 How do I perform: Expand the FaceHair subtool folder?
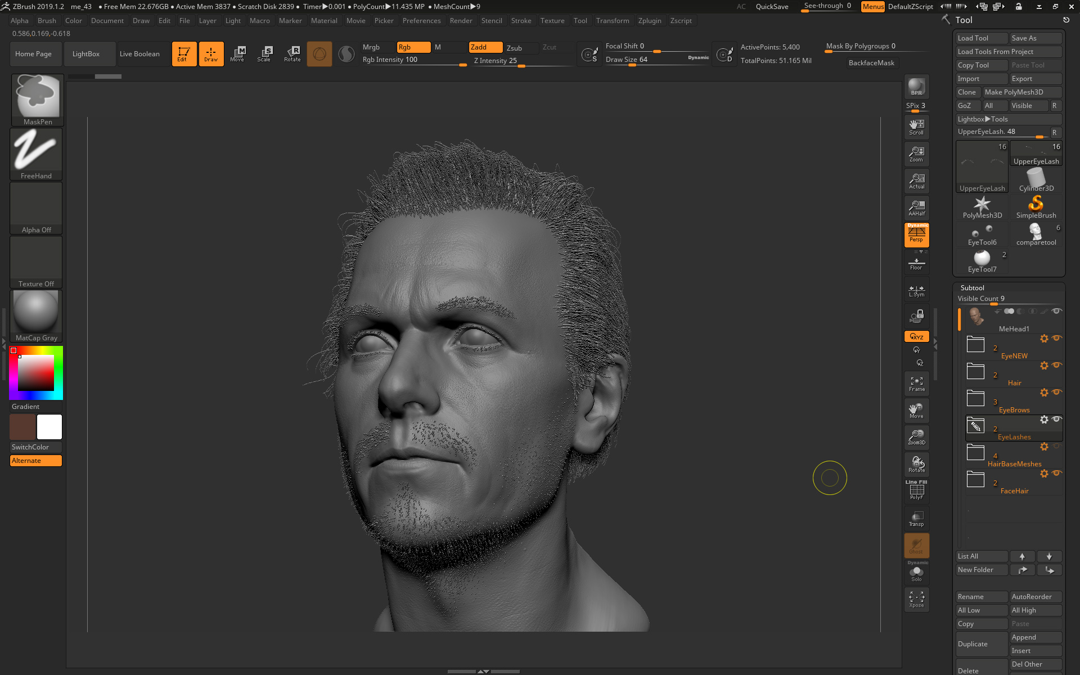point(975,479)
